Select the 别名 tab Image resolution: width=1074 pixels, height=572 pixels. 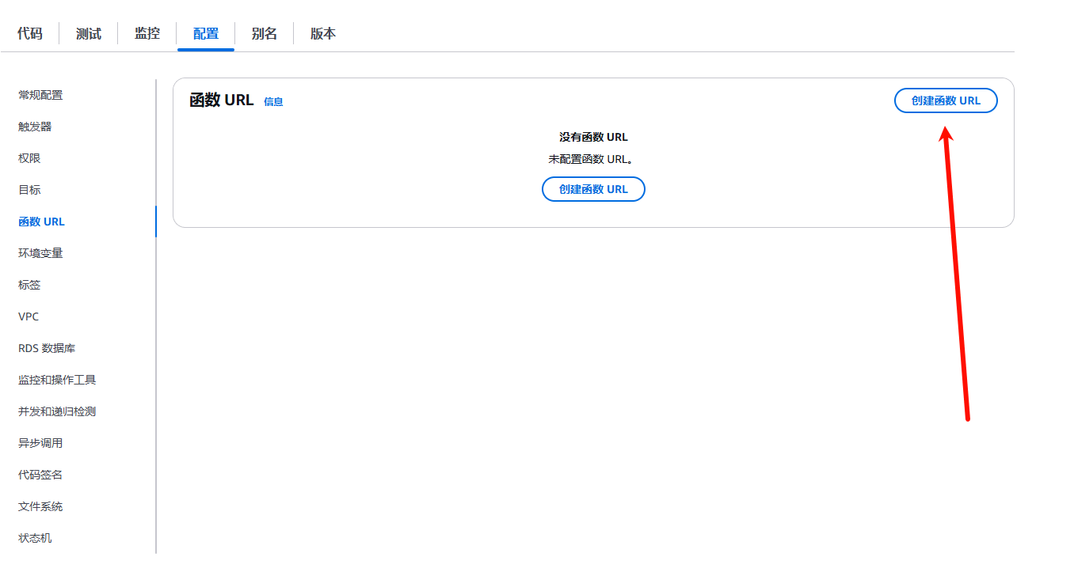(265, 33)
